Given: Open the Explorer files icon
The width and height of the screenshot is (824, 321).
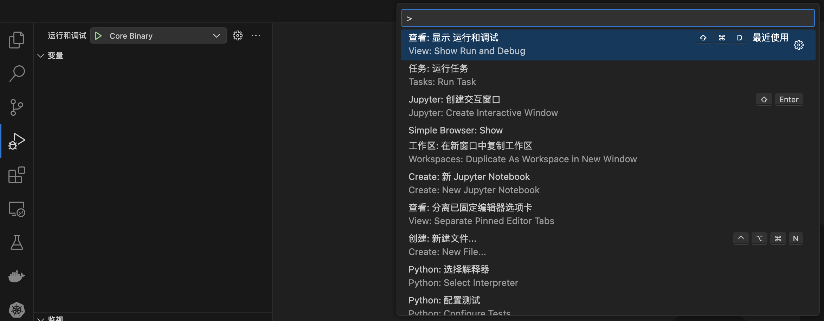Looking at the screenshot, I should pyautogui.click(x=17, y=40).
